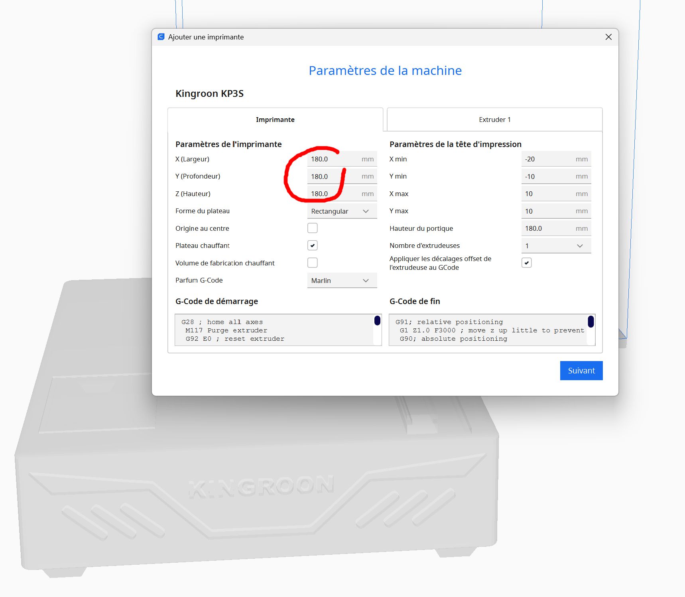Switch to the Imprimante tab
This screenshot has height=597, width=685.
(275, 120)
